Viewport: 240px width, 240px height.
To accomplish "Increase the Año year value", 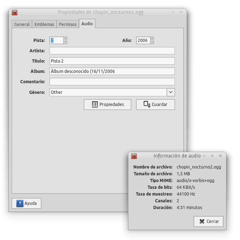I will (x=152, y=38).
